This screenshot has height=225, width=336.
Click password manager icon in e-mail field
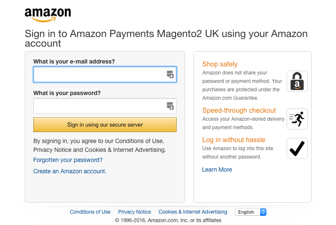click(x=170, y=74)
